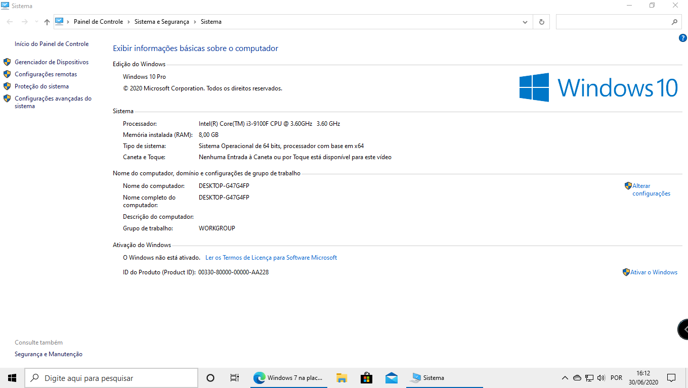Click Windows 10 Pro edition text
The width and height of the screenshot is (688, 388).
point(144,77)
